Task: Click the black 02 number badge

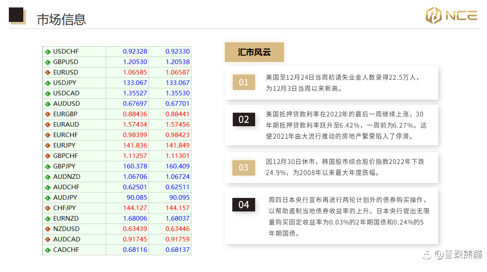Action: [x=244, y=119]
